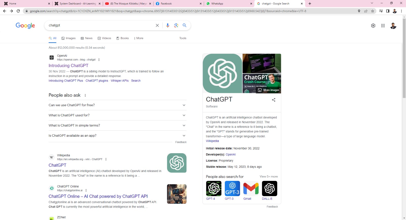Bookmark this page with star icon

373,11
